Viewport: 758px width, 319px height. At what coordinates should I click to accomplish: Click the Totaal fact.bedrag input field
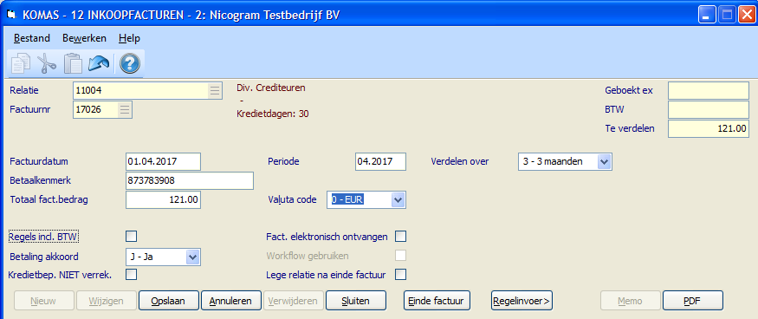point(163,200)
